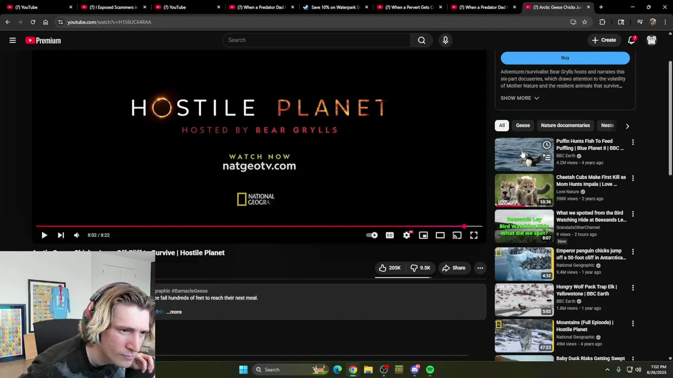The image size is (673, 378).
Task: Expand description with ...more
Action: point(174,312)
